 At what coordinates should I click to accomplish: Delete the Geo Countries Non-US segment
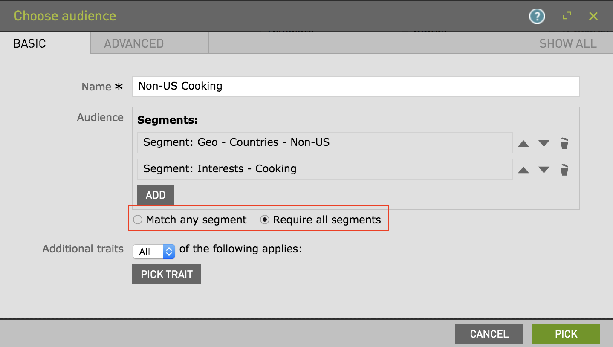(x=564, y=144)
